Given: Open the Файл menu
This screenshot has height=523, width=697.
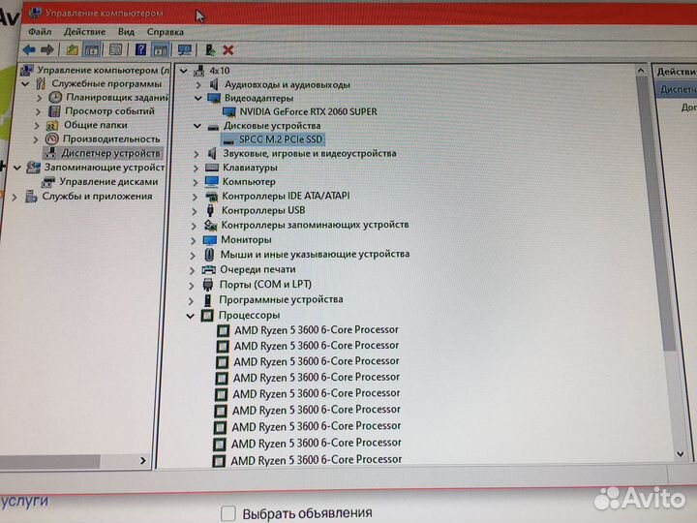Looking at the screenshot, I should click(x=40, y=32).
